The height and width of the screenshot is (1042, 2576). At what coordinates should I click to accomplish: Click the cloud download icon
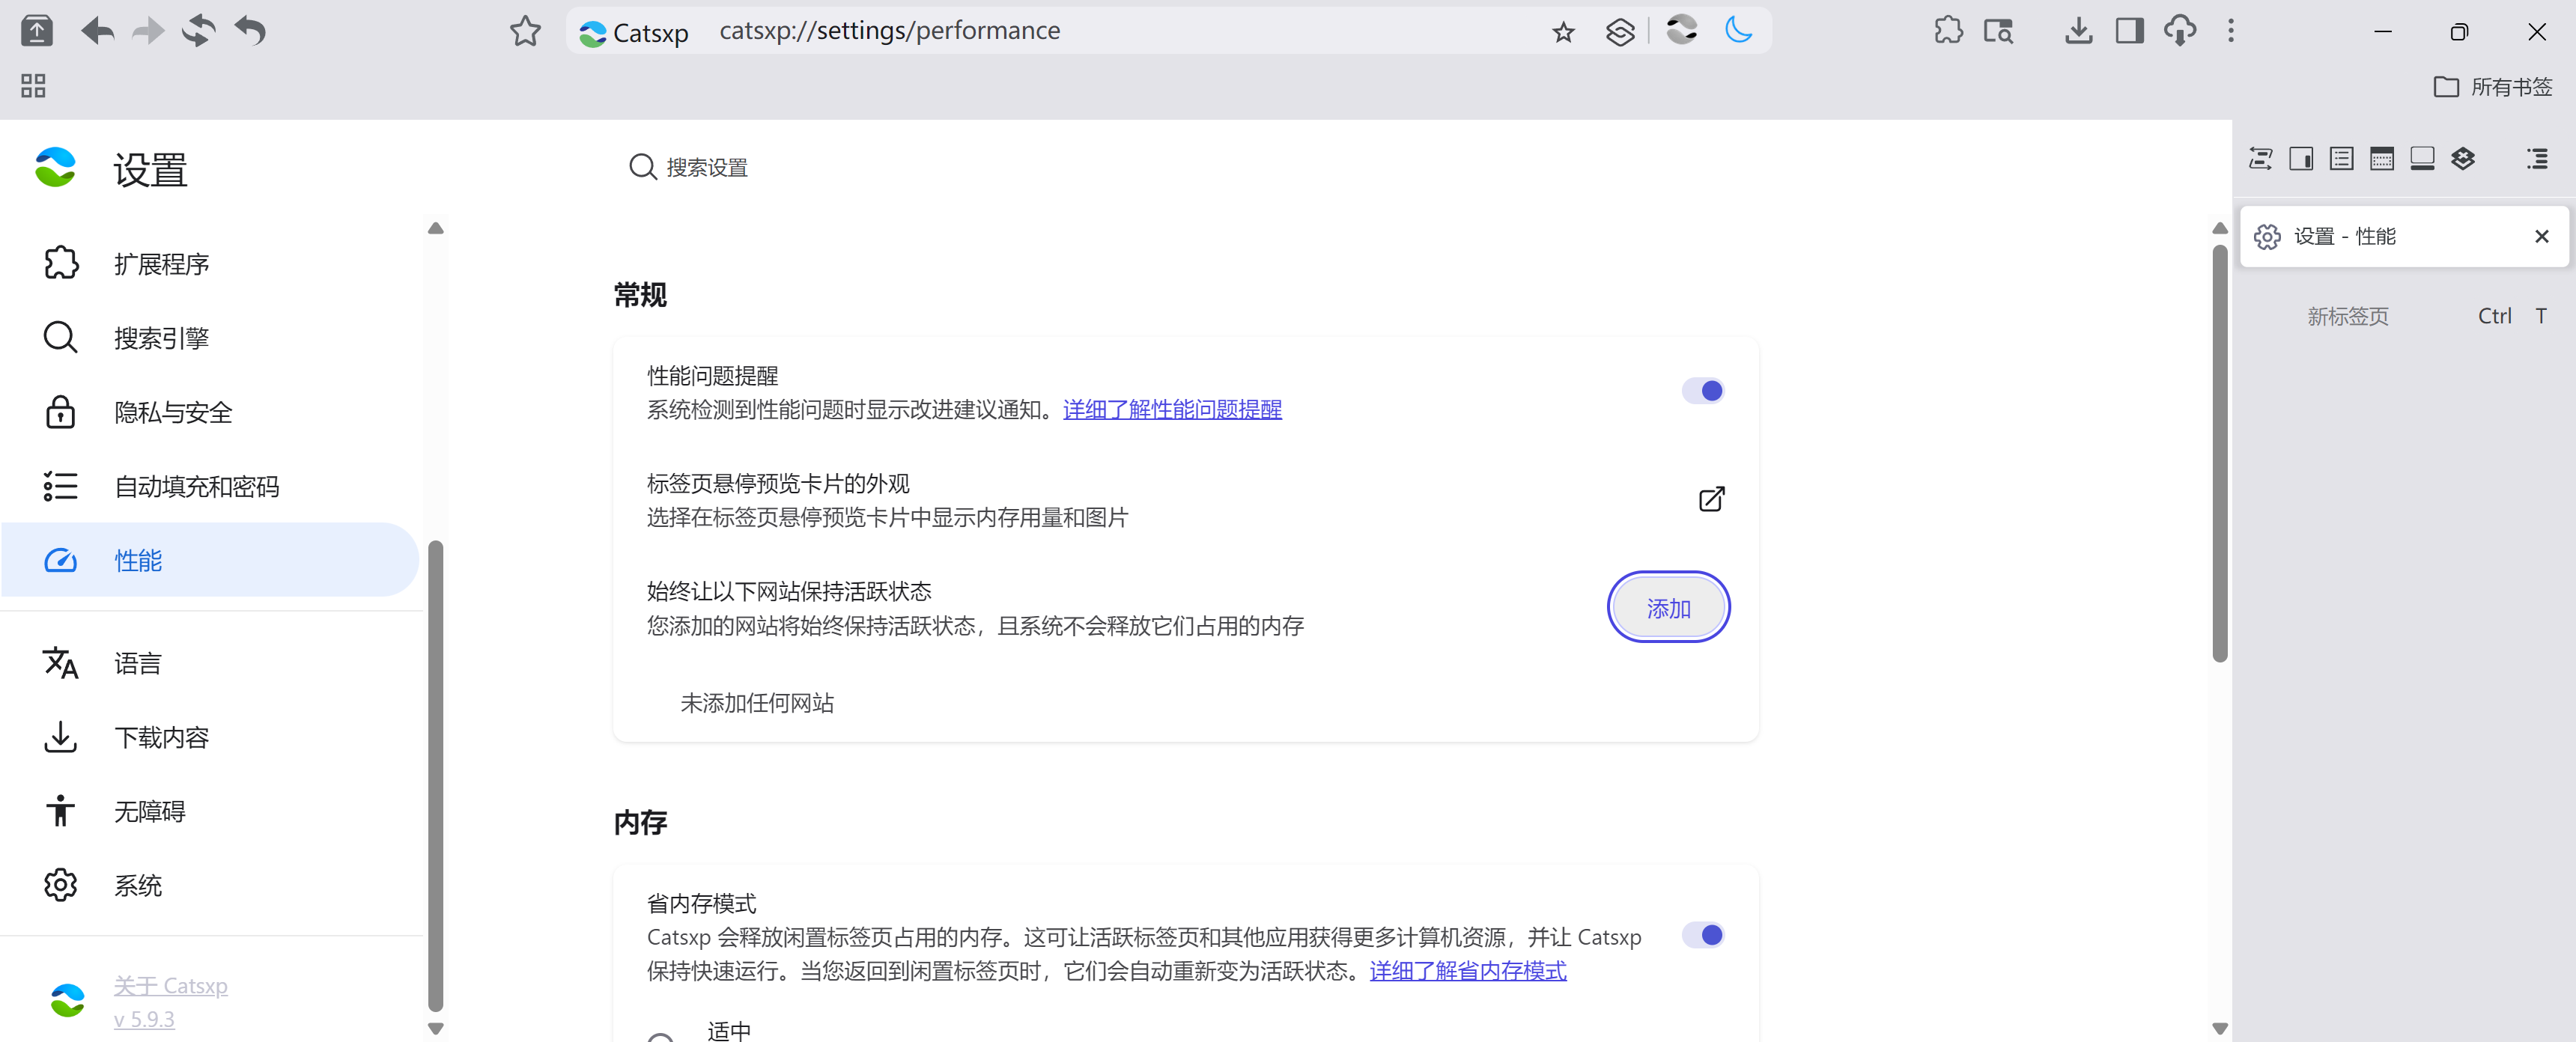point(2180,31)
